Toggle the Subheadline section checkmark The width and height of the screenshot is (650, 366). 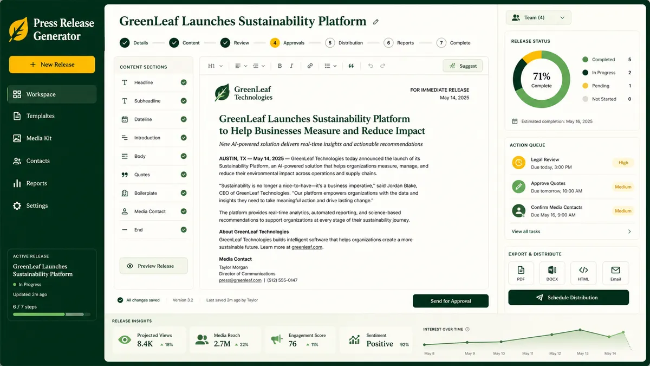click(184, 101)
